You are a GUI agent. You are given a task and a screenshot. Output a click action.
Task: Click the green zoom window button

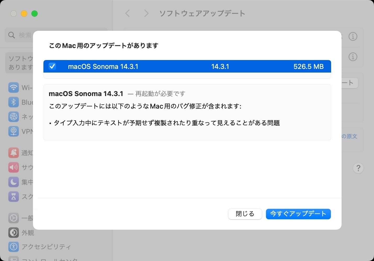coord(35,14)
